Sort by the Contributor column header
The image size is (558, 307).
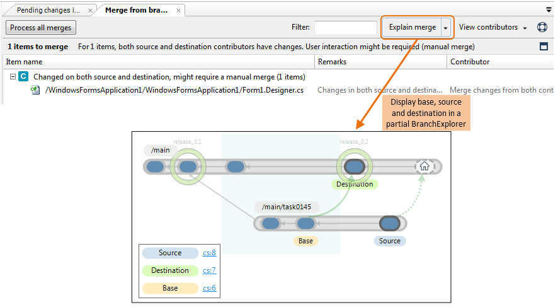(x=500, y=62)
